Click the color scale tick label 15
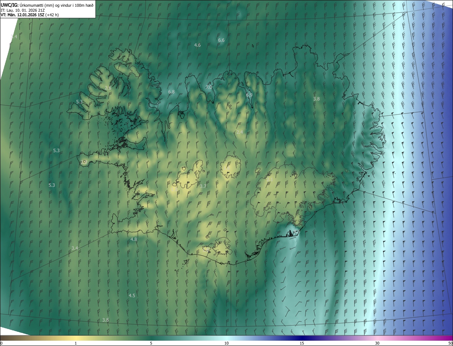Image resolution: width=453 pixels, height=346 pixels. pyautogui.click(x=302, y=343)
